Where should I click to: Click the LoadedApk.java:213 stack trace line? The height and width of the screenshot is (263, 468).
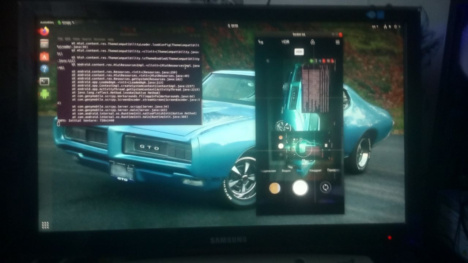pos(117,83)
